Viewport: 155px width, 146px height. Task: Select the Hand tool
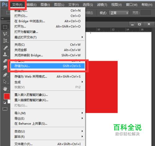click(5, 89)
